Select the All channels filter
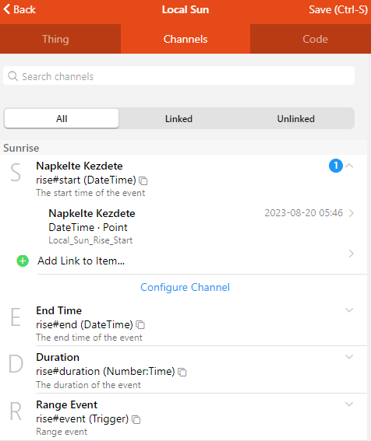The width and height of the screenshot is (371, 441). tap(62, 118)
